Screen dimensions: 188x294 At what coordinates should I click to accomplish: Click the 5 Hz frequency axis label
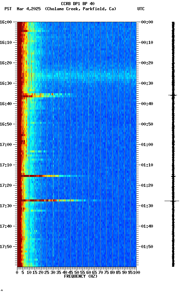(x=23, y=273)
